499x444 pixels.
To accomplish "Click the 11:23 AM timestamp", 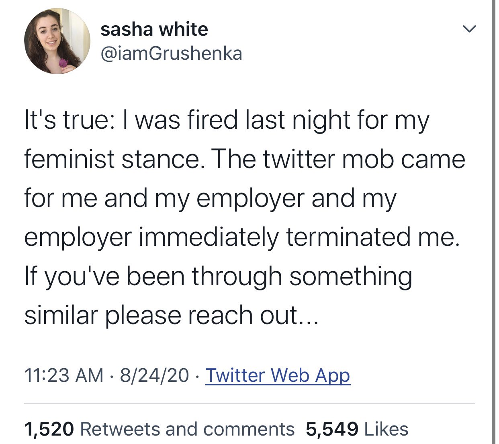I will pos(64,375).
